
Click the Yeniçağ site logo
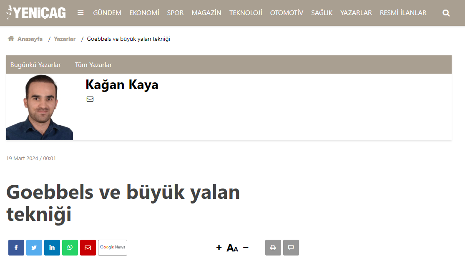click(36, 12)
